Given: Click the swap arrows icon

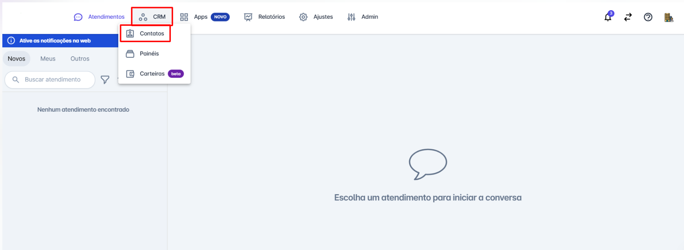Looking at the screenshot, I should pyautogui.click(x=628, y=17).
